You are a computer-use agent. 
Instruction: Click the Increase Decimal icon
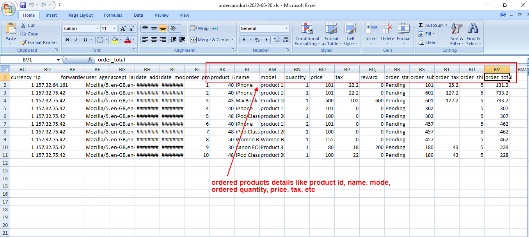[x=277, y=40]
